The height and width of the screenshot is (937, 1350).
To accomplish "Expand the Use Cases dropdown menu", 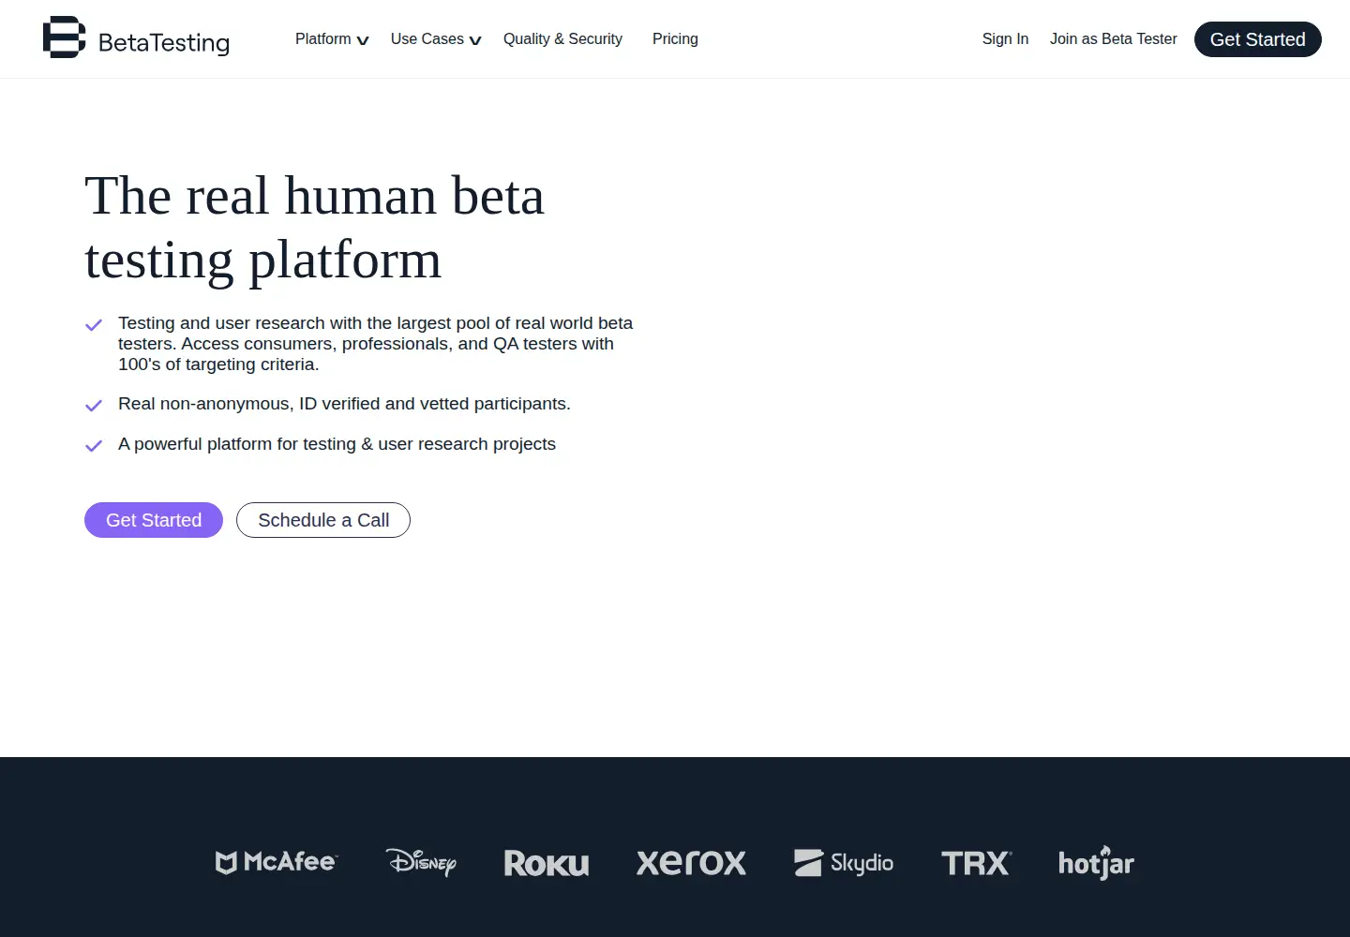I will [436, 39].
